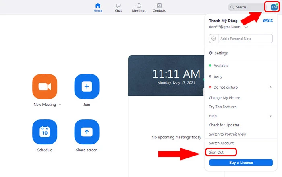Open the Schedule calendar icon
Image resolution: width=282 pixels, height=177 pixels.
point(44,132)
